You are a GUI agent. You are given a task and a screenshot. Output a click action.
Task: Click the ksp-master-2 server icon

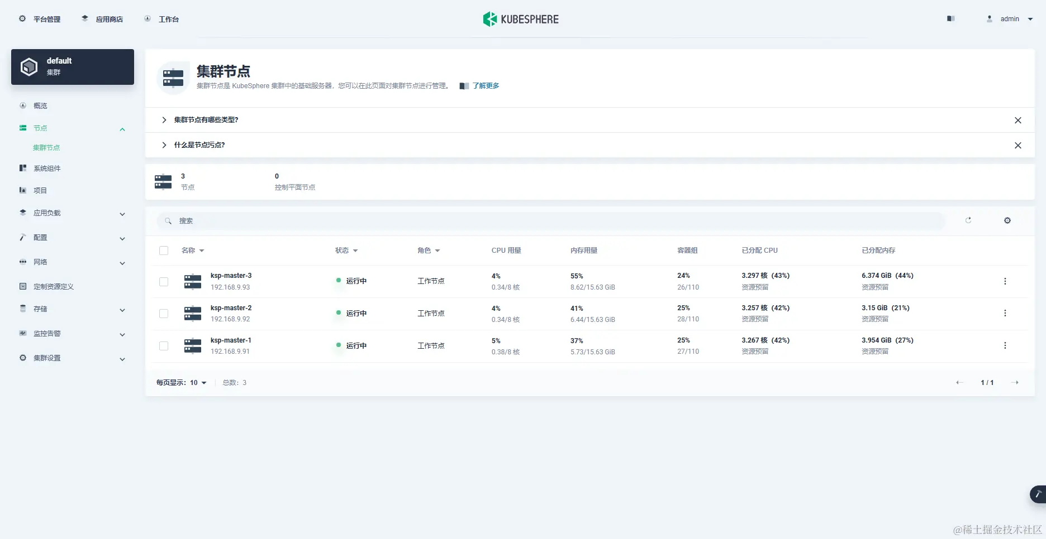193,314
